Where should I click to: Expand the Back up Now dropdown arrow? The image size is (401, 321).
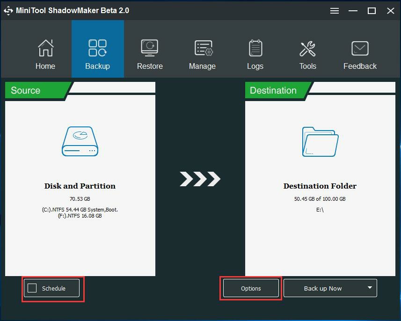[370, 288]
